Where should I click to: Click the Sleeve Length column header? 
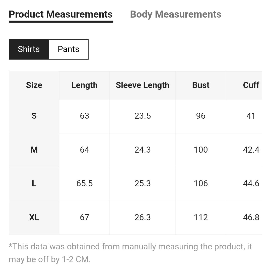click(x=143, y=85)
